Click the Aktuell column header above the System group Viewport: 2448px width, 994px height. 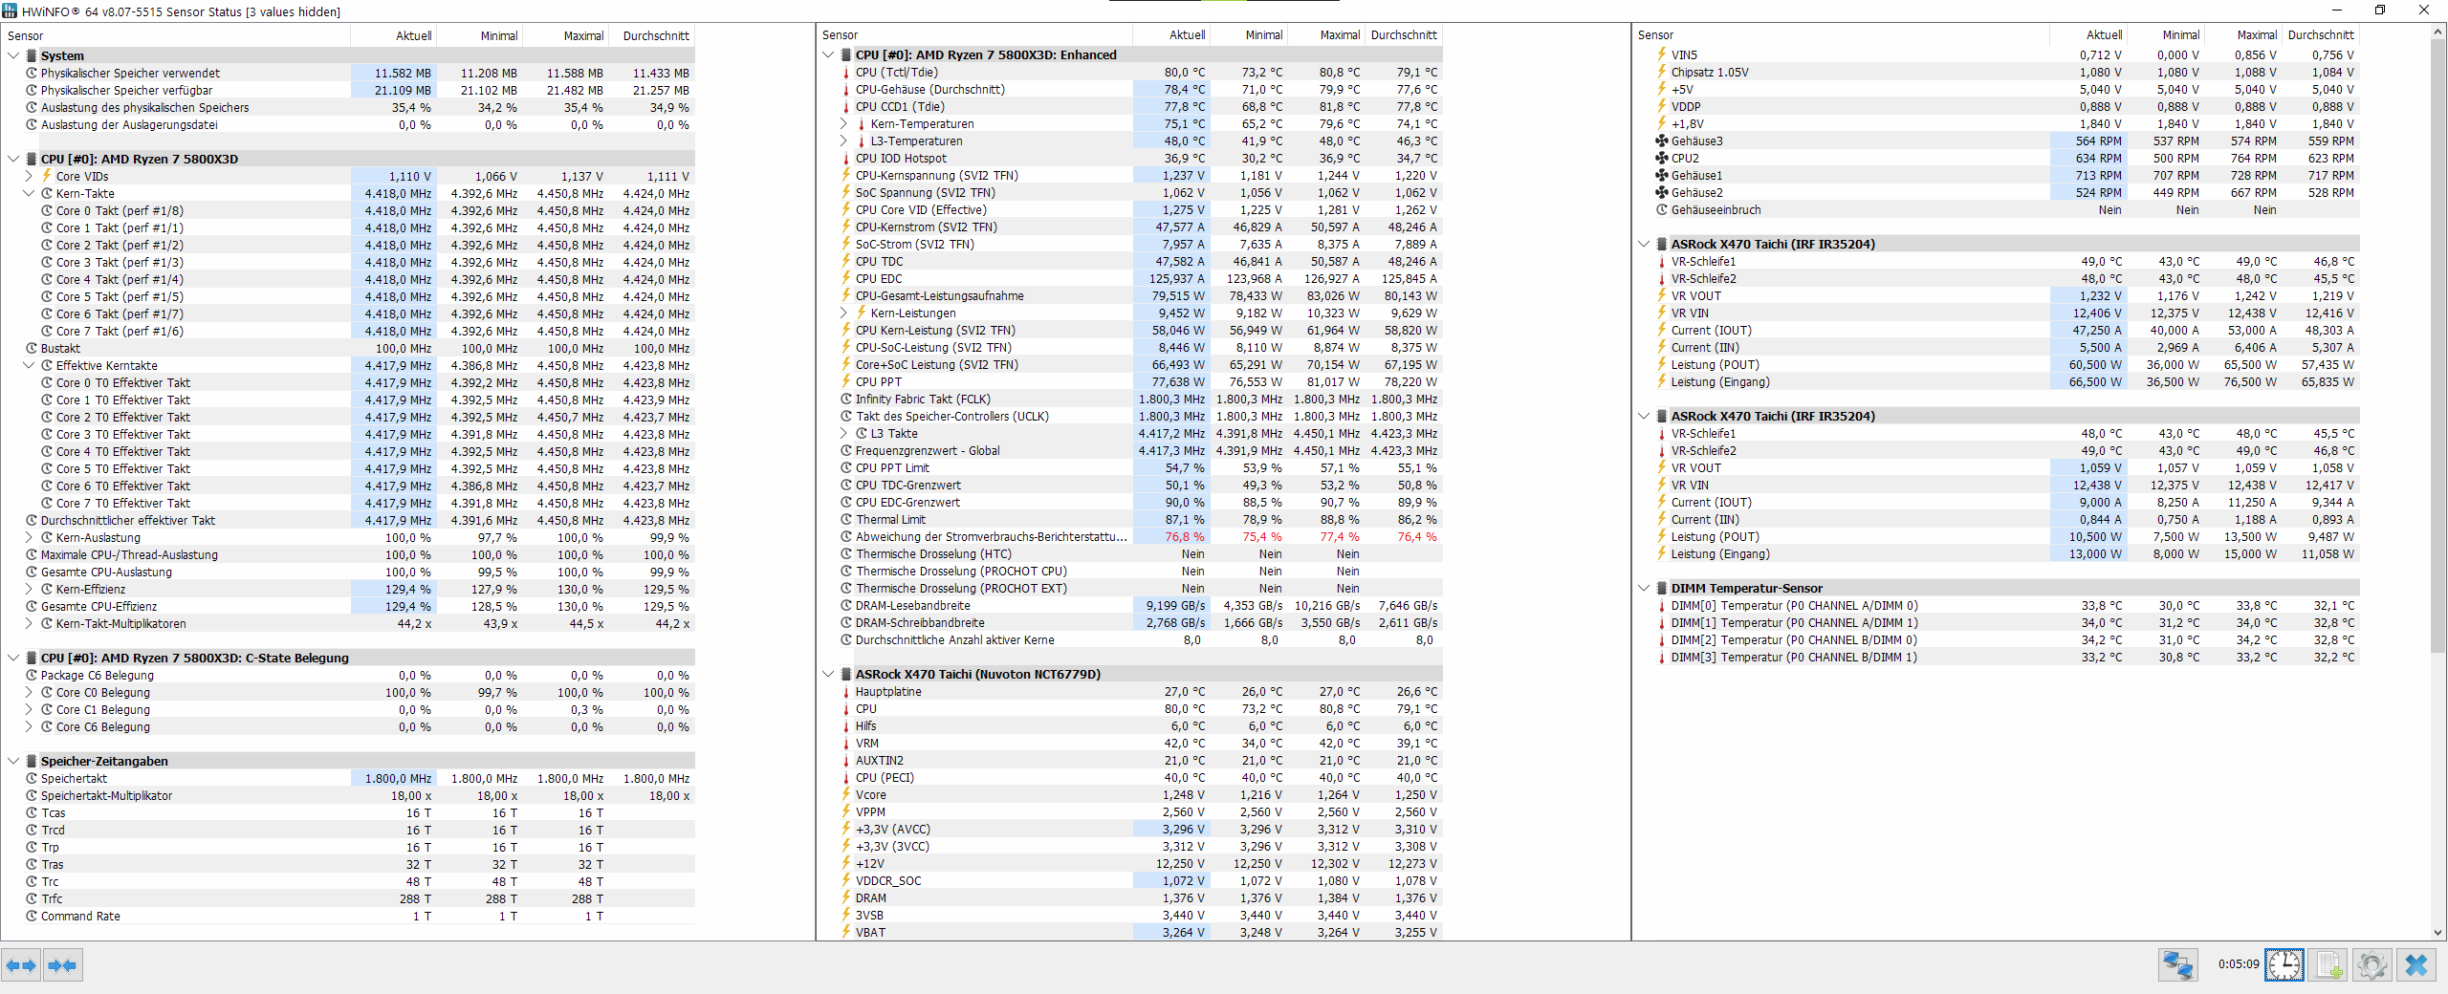394,36
